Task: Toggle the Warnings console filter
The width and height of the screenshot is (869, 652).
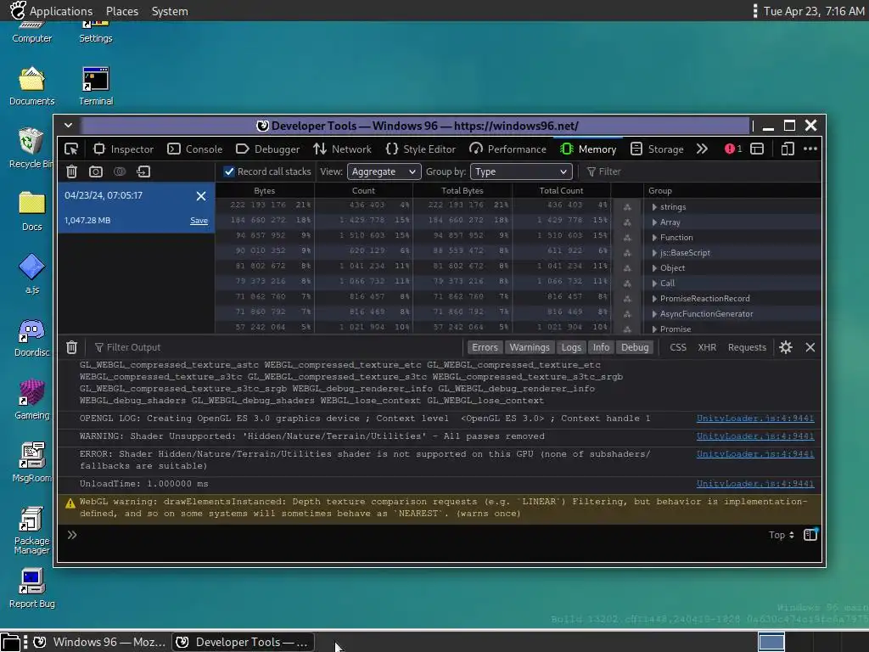Action: pos(530,347)
